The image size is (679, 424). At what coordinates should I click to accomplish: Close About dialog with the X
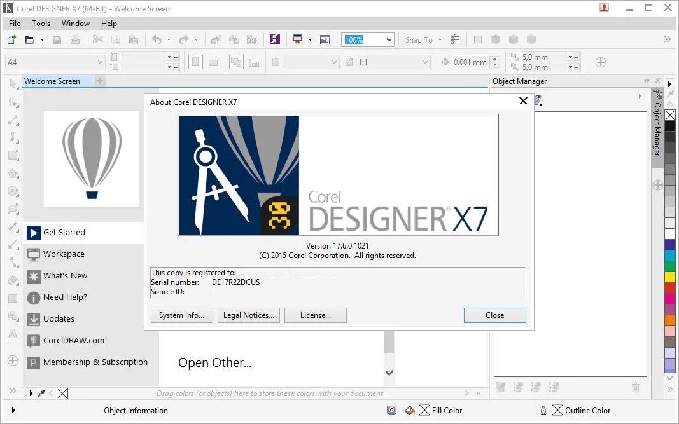[523, 101]
